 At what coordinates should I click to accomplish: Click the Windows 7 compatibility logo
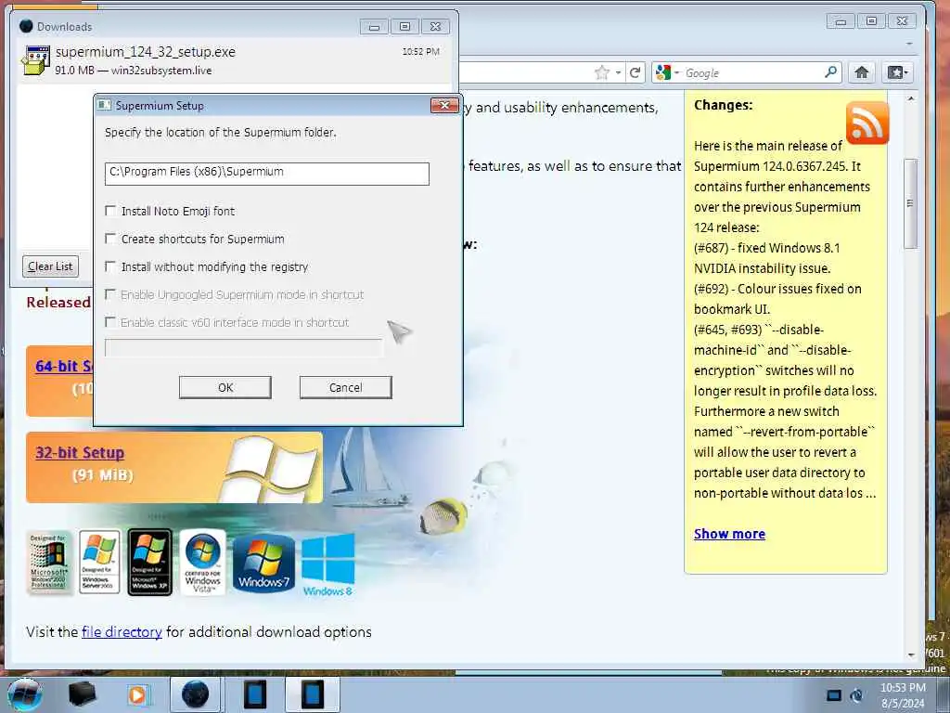point(263,562)
